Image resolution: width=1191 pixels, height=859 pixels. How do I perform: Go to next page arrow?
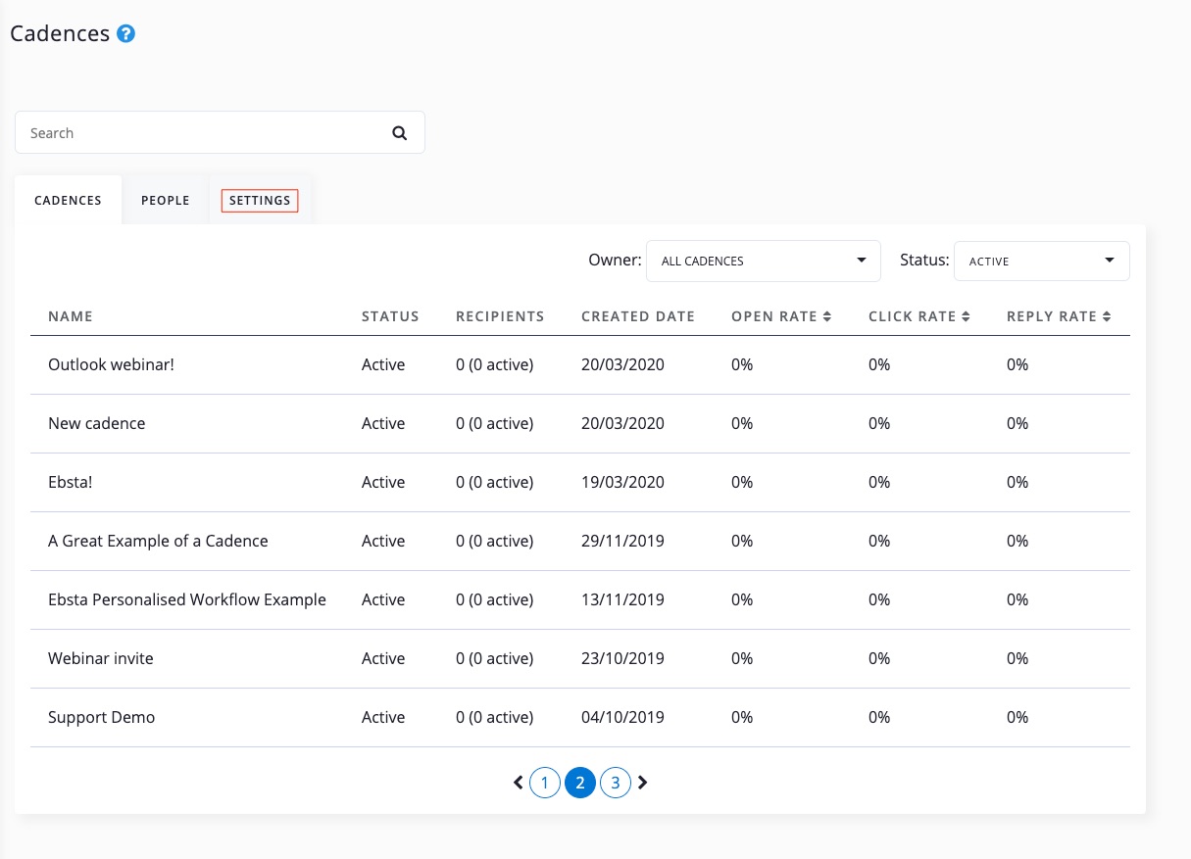pos(643,783)
